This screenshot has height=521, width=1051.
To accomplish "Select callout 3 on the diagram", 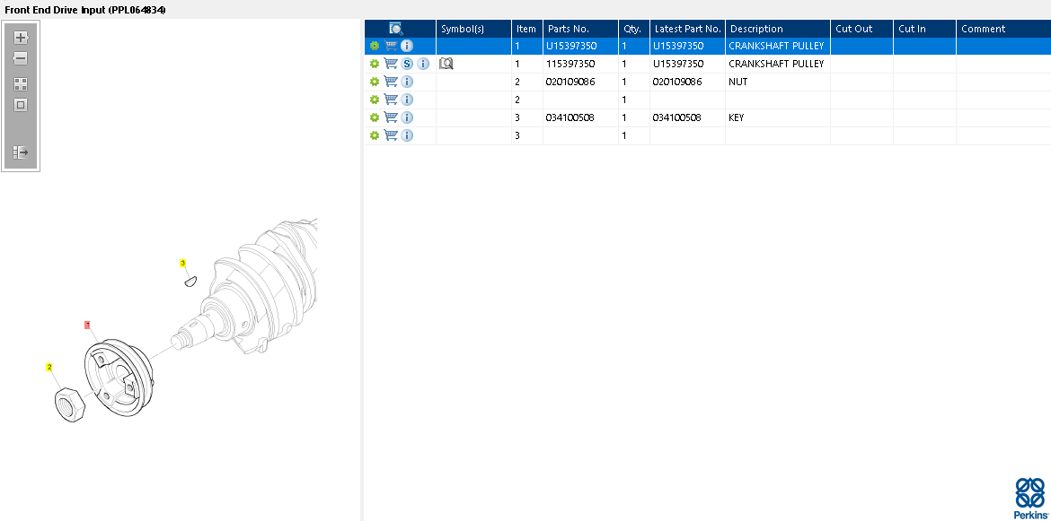I will pos(182,263).
